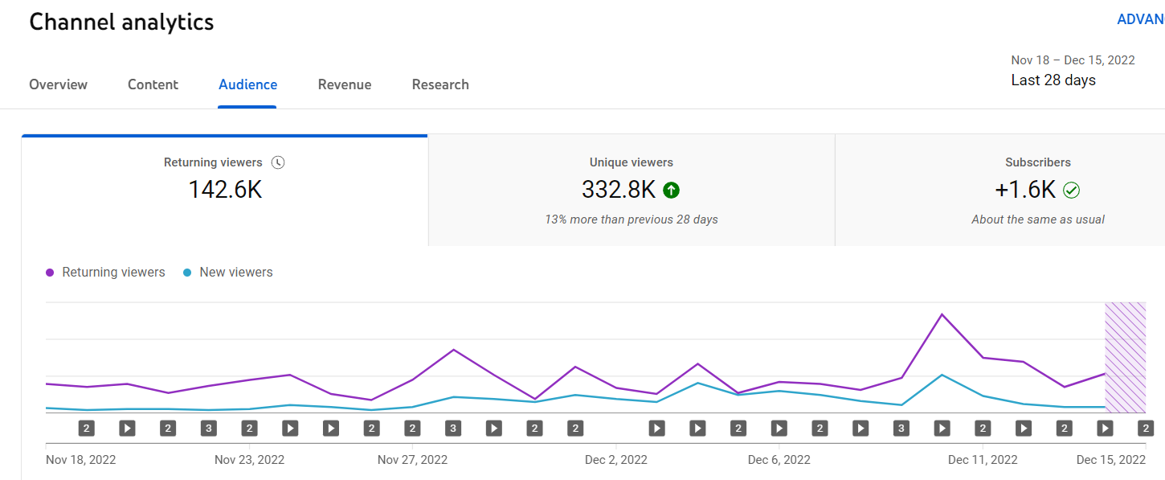The width and height of the screenshot is (1165, 480).
Task: Click the blue New viewers legend dot
Action: (187, 273)
